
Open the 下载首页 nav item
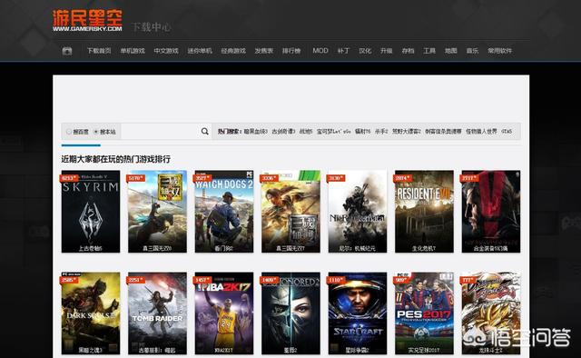pos(99,51)
